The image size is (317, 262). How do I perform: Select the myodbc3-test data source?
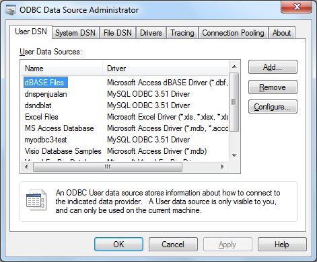pos(46,140)
